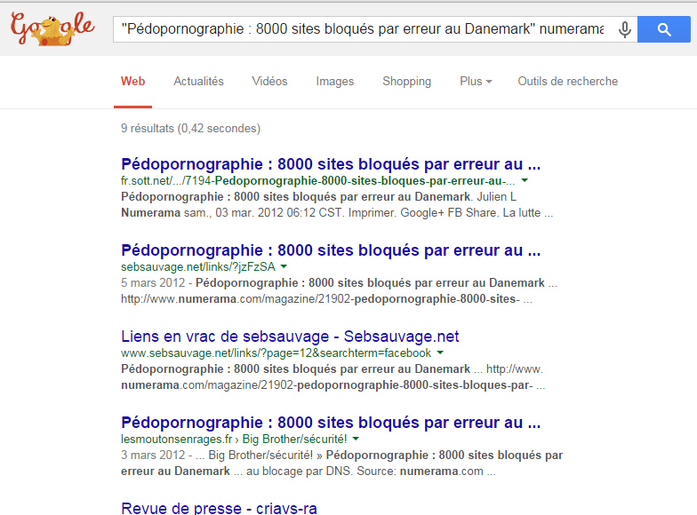Expand arrow next to fr.sott.net URL
Viewport: 697px width, 515px height.
point(525,180)
